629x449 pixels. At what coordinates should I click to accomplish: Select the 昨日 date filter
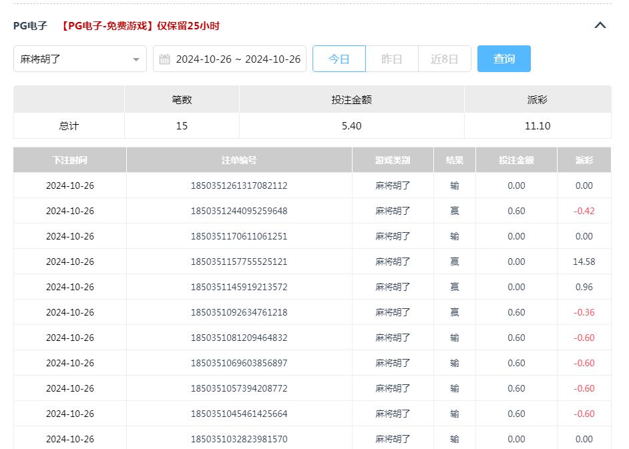392,59
